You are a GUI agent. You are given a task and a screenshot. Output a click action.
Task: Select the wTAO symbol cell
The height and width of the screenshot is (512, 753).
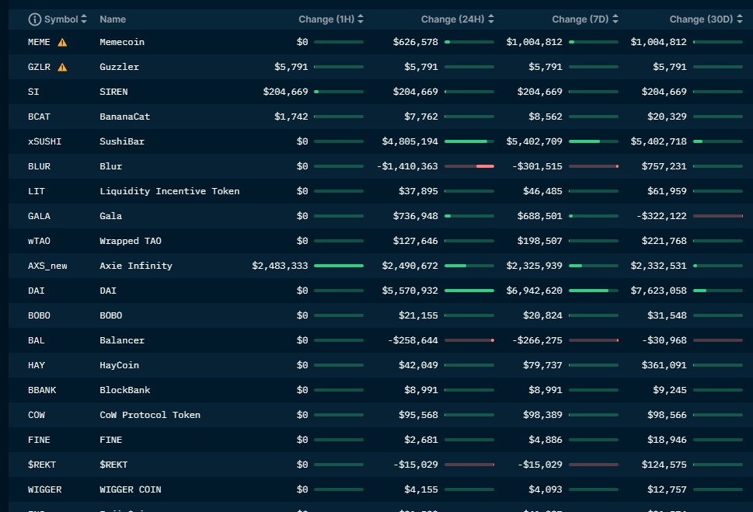(x=39, y=241)
